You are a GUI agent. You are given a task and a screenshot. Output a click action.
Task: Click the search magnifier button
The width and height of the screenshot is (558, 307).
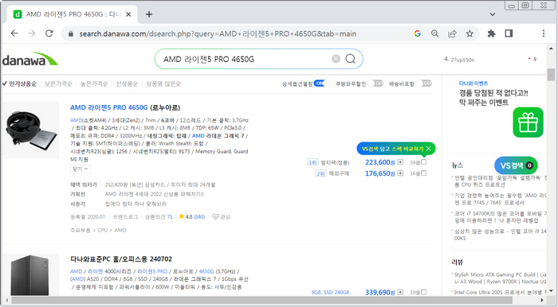351,59
